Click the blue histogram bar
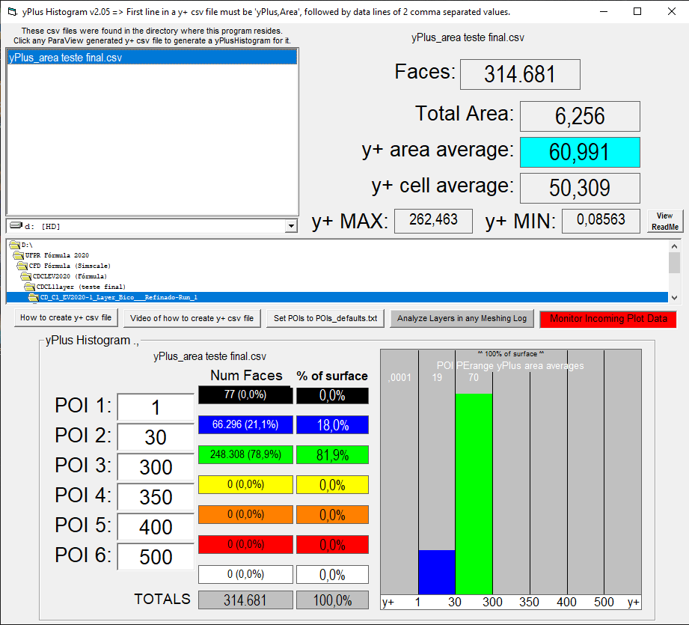 (437, 573)
